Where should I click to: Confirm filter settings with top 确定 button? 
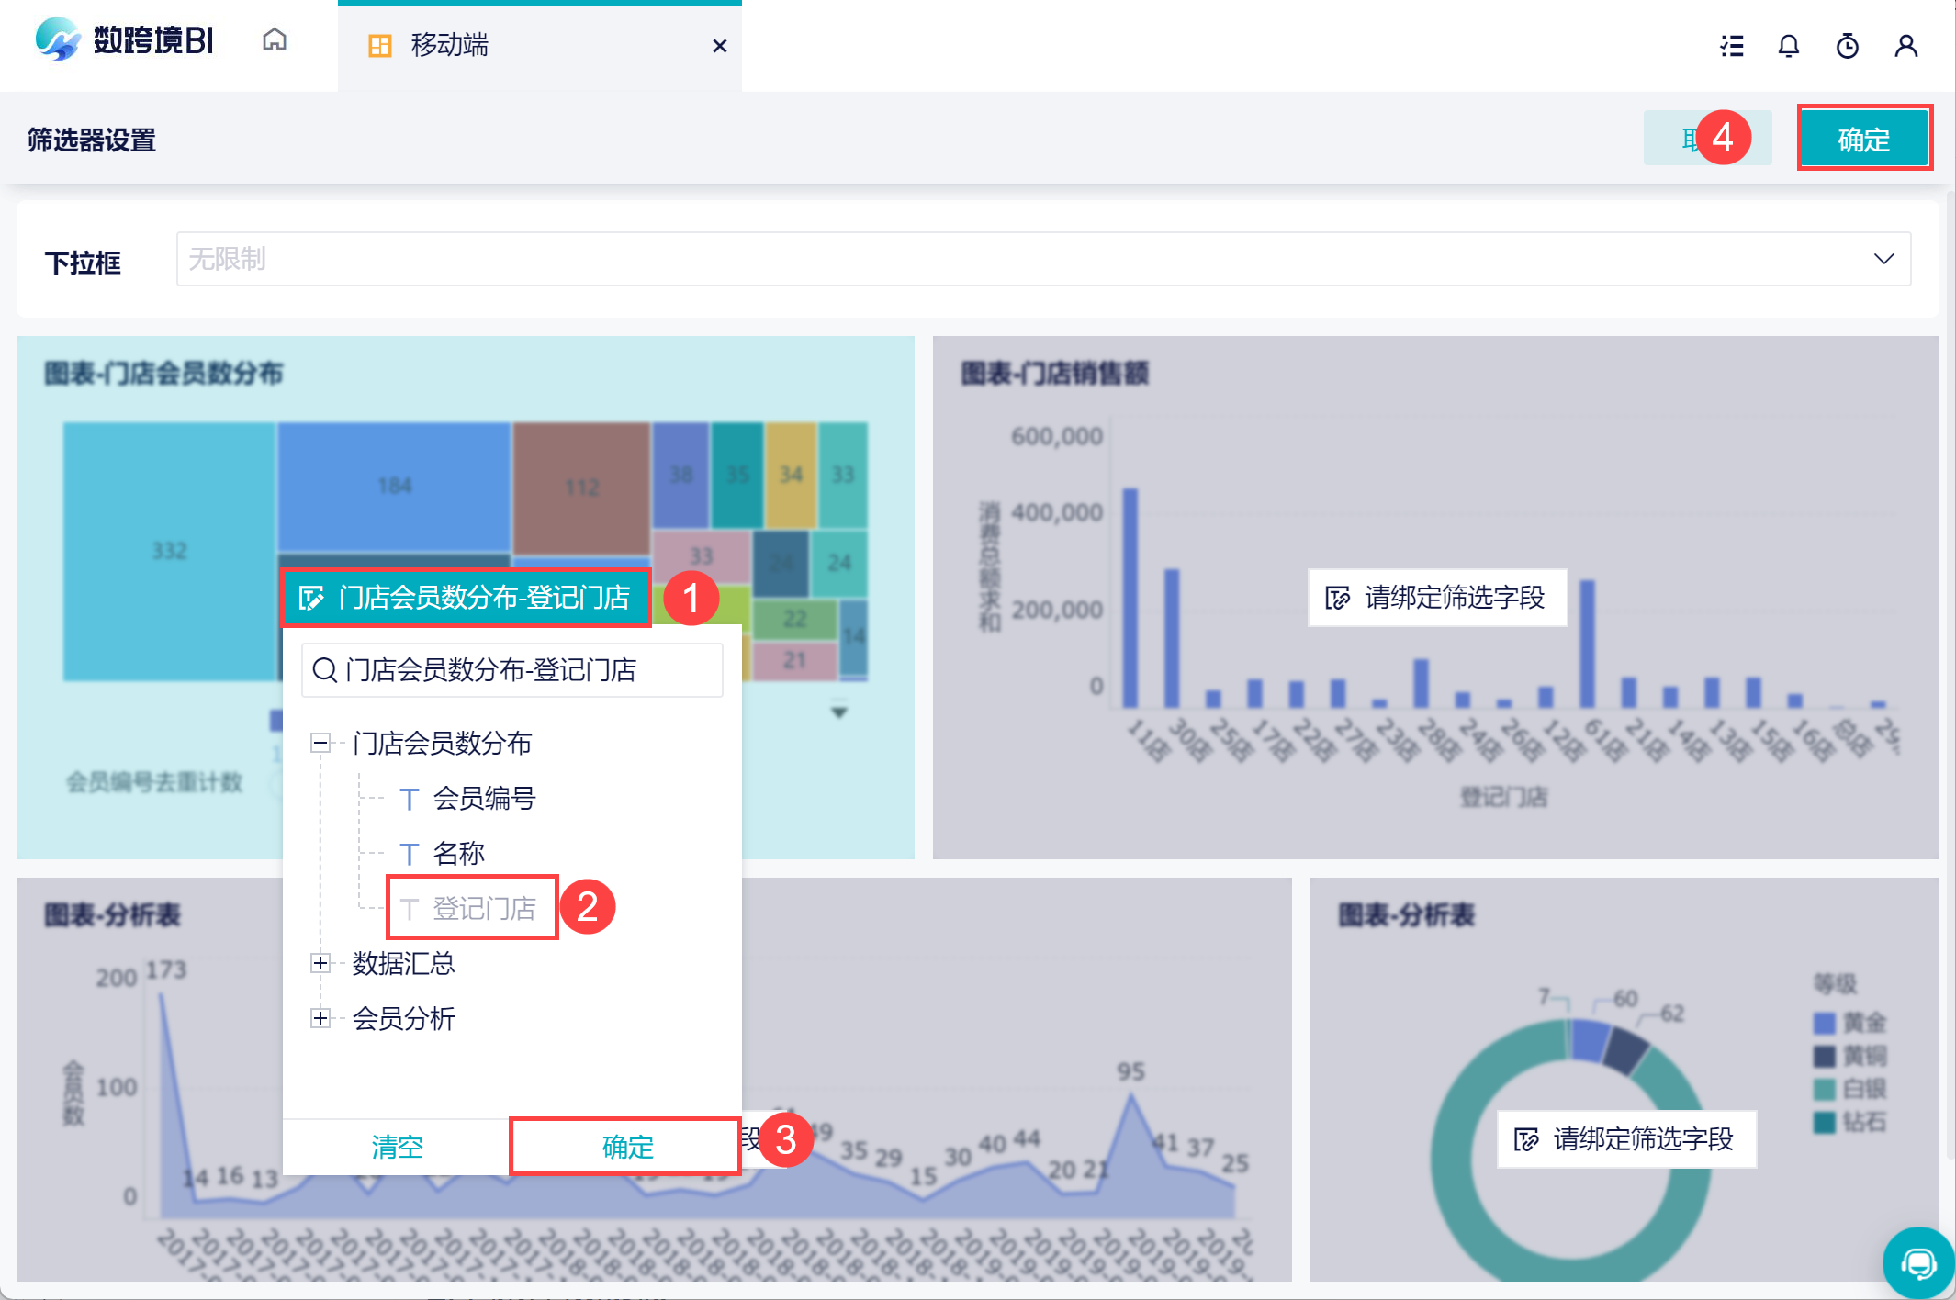point(1864,140)
